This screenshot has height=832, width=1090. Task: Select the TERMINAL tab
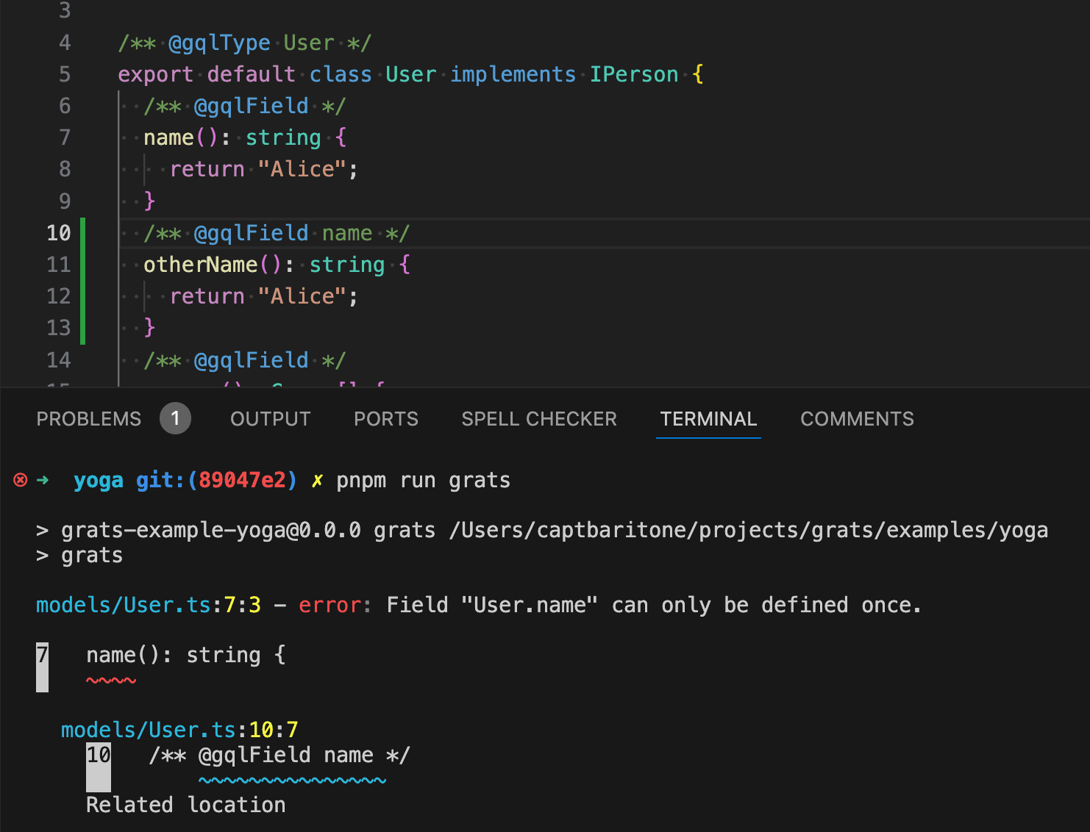point(708,419)
